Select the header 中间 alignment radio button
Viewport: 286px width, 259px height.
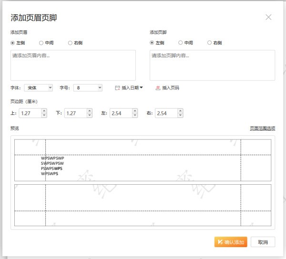41,43
